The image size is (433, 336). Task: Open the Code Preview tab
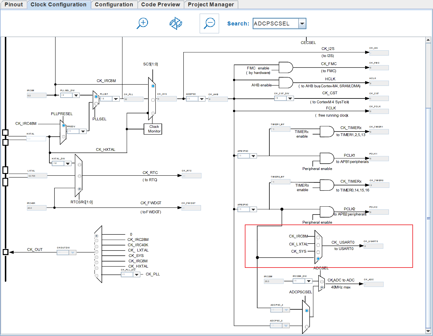161,5
